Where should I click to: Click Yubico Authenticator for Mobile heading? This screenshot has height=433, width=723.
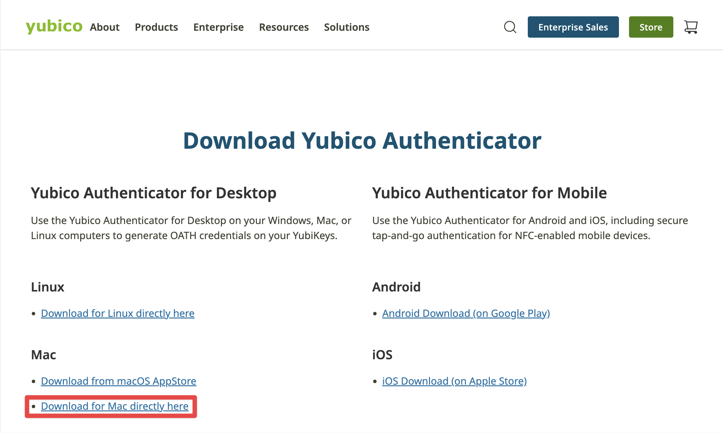tap(489, 193)
